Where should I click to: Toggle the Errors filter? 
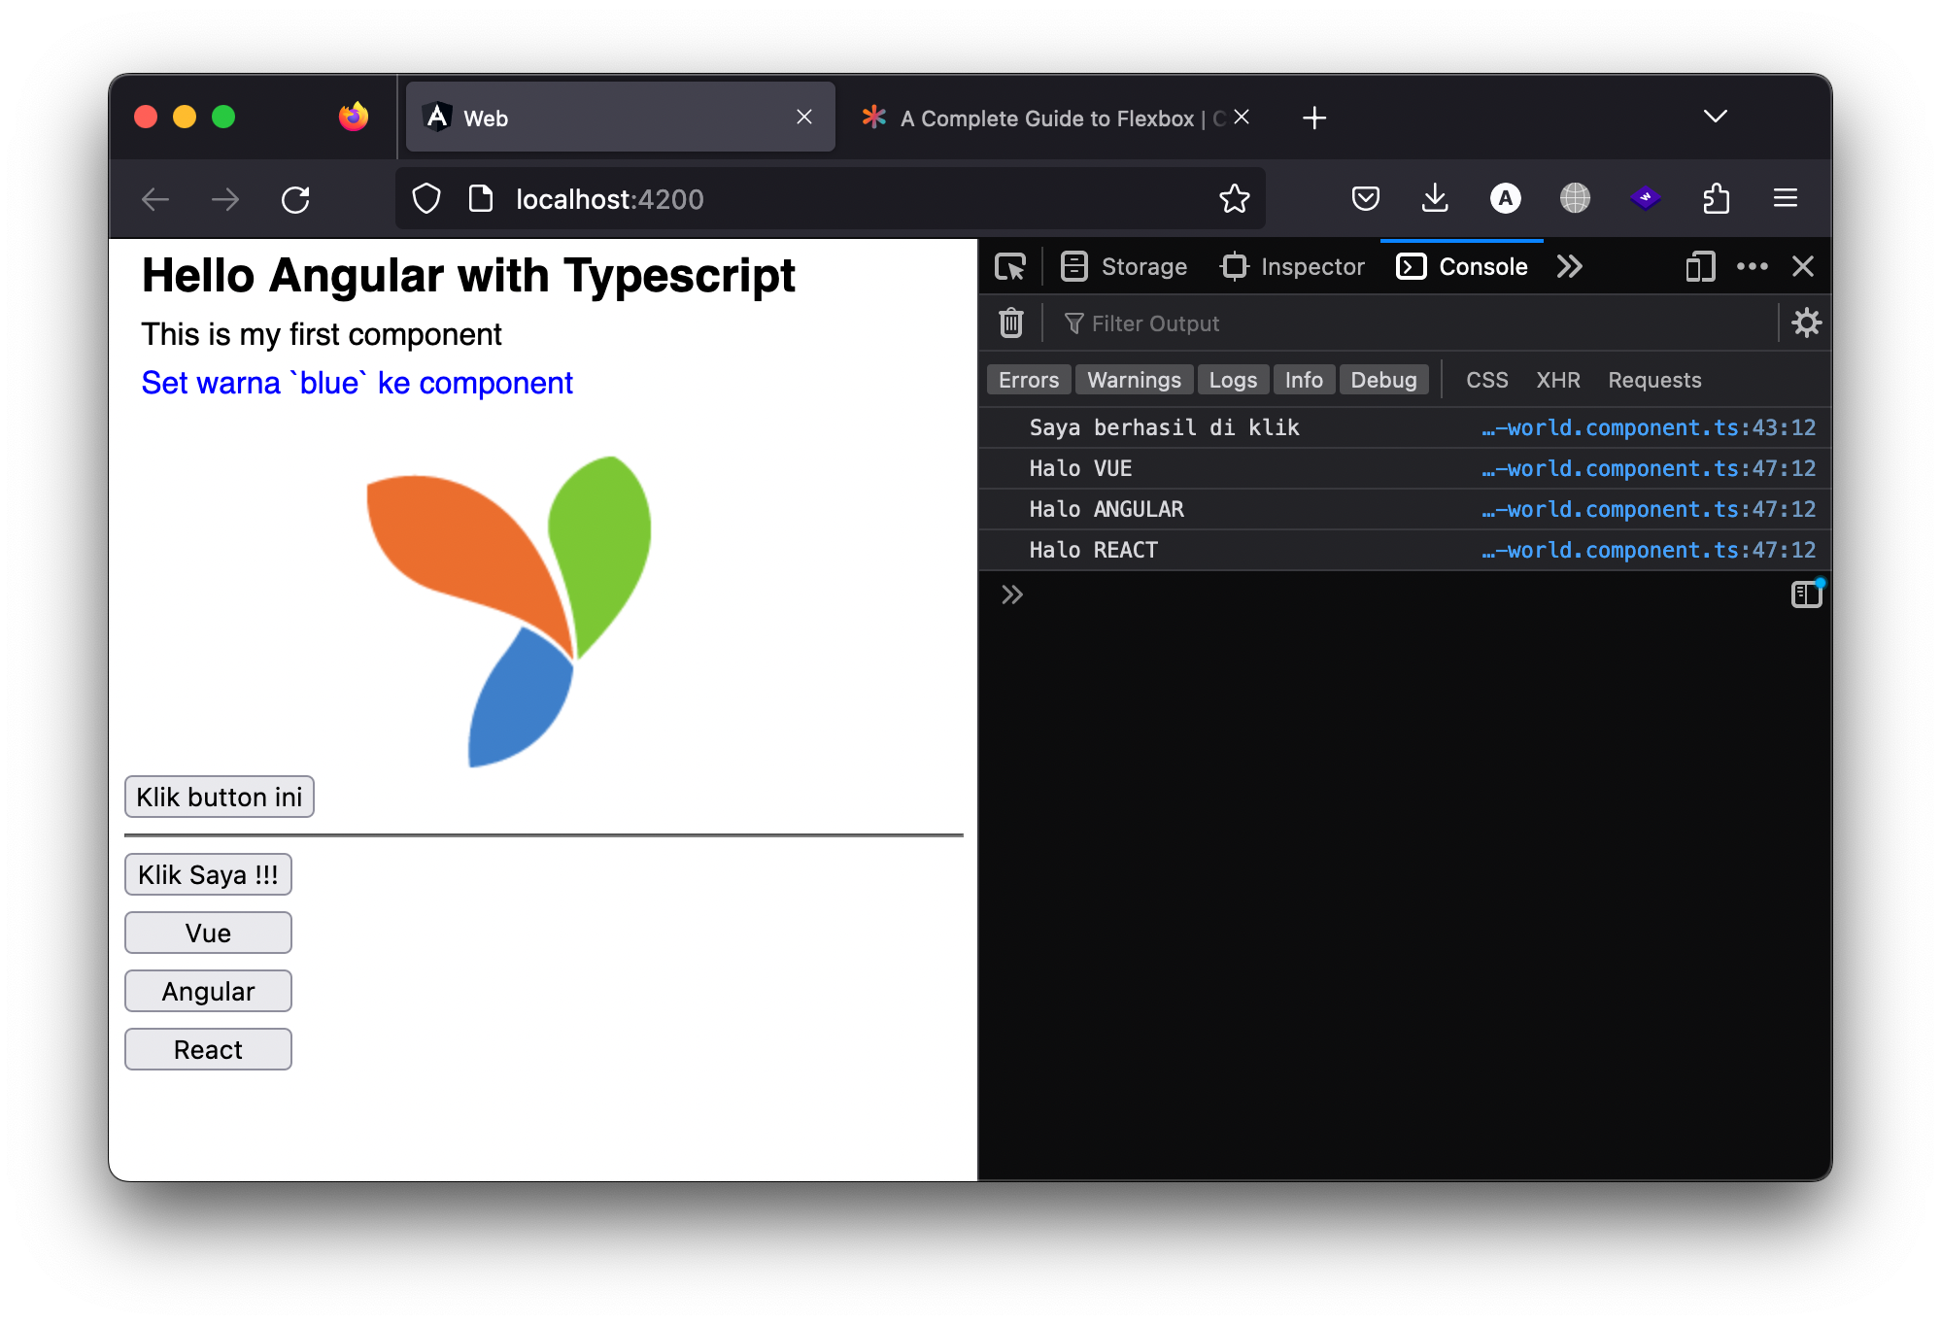click(1028, 380)
